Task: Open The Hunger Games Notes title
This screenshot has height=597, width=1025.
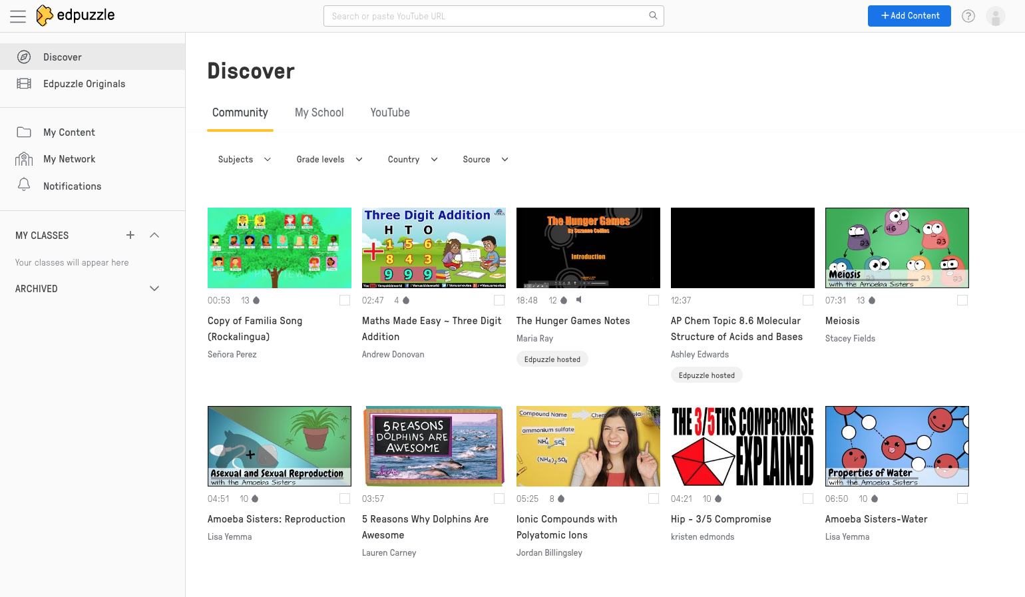Action: point(573,320)
